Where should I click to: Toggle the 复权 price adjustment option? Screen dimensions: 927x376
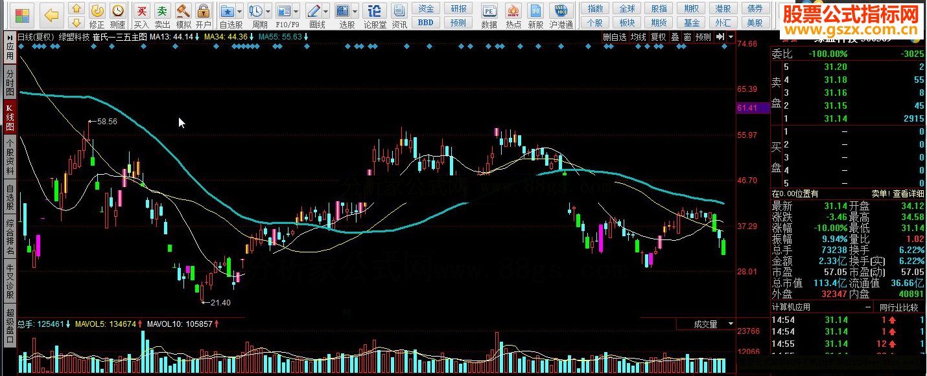[658, 37]
